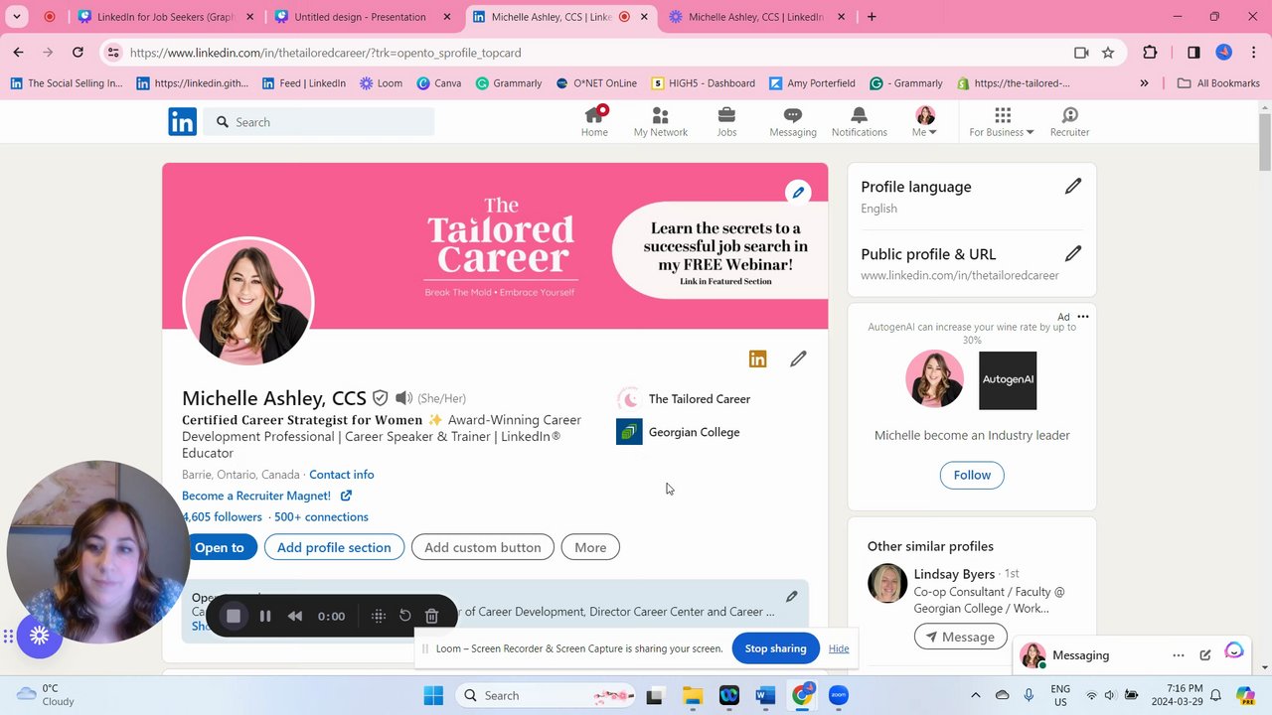Open My Network page
This screenshot has height=715, width=1272.
[x=661, y=121]
